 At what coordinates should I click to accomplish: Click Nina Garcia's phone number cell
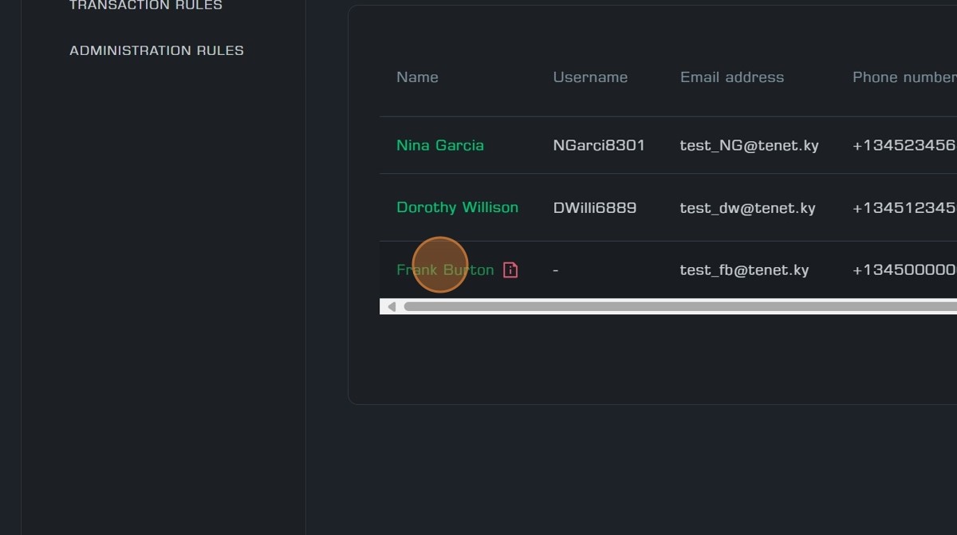pos(904,145)
